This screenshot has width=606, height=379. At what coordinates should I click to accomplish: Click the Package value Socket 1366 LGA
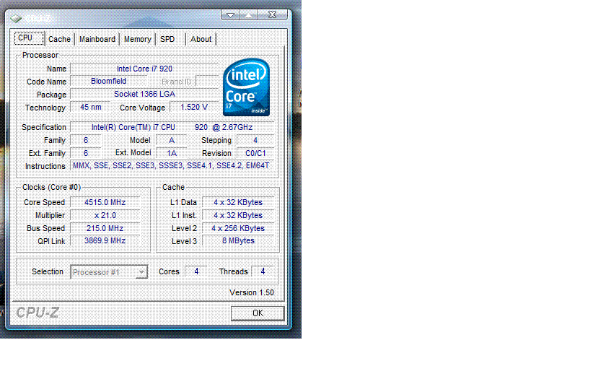pyautogui.click(x=144, y=94)
